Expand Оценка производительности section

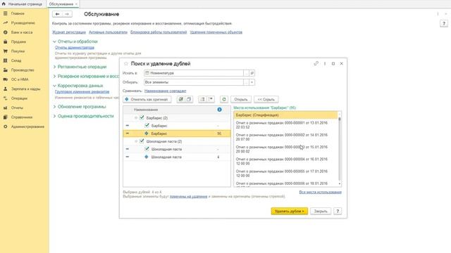click(54, 116)
